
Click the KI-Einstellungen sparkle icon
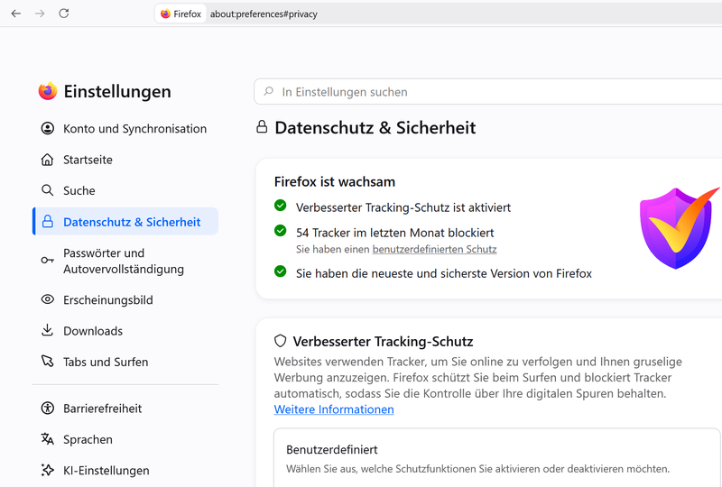pos(48,470)
